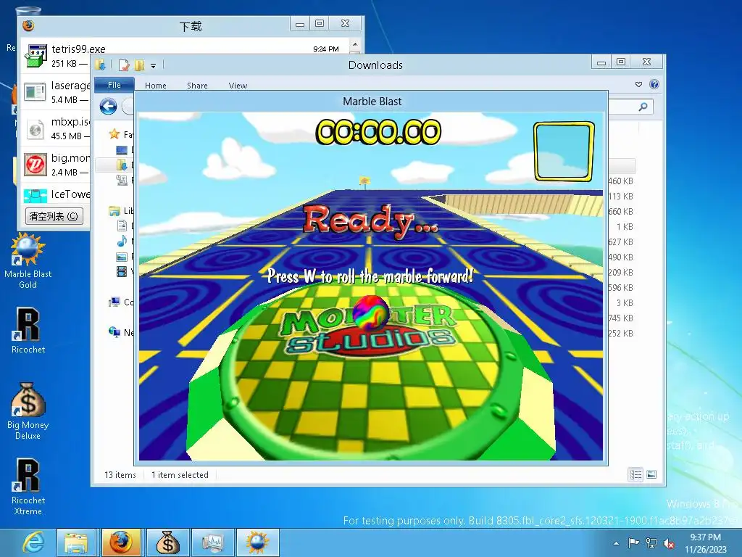
Task: Open the File tab in Downloads window
Action: (114, 85)
